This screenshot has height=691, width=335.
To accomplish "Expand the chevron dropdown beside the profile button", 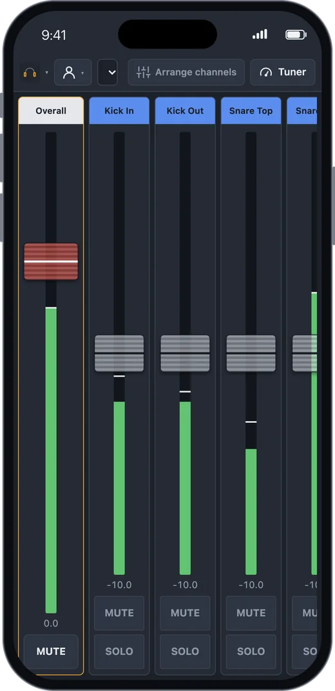I will [108, 72].
